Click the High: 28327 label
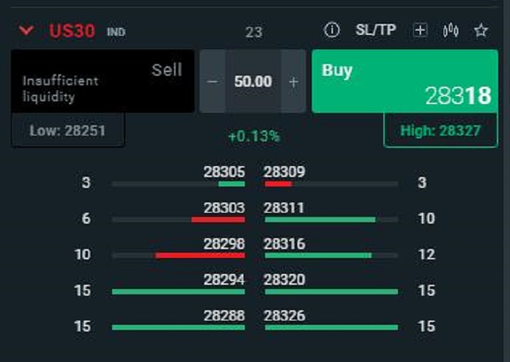 tap(440, 131)
